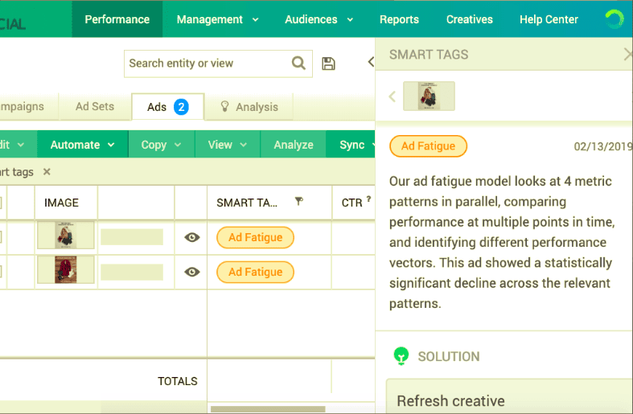Image resolution: width=633 pixels, height=414 pixels.
Task: Click the horizontal scrollbar below the table
Action: (268, 408)
